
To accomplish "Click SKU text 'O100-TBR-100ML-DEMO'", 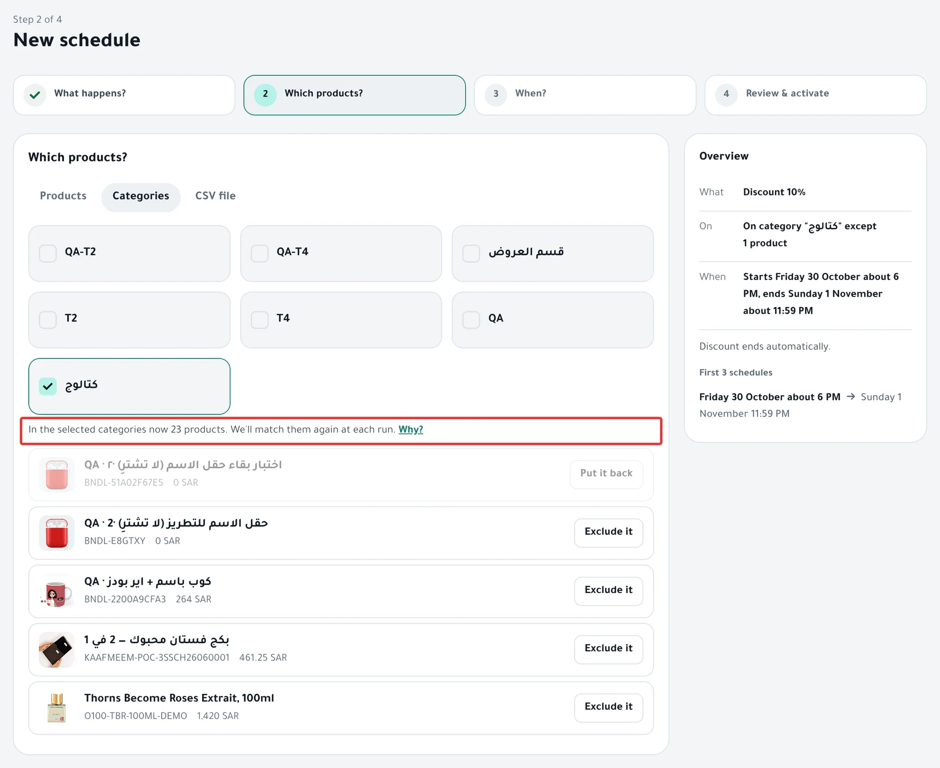I will click(x=136, y=716).
